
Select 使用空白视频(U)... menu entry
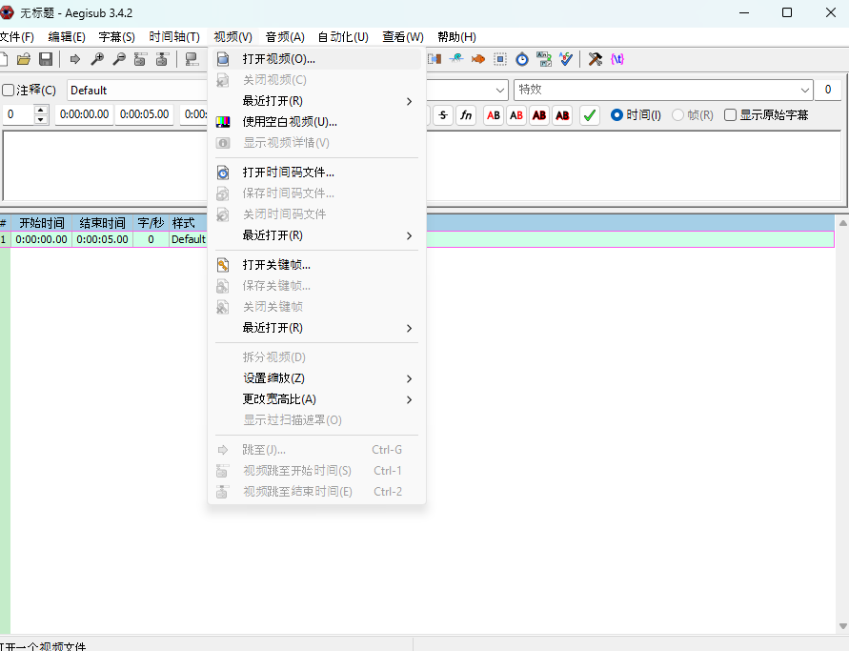click(x=290, y=122)
